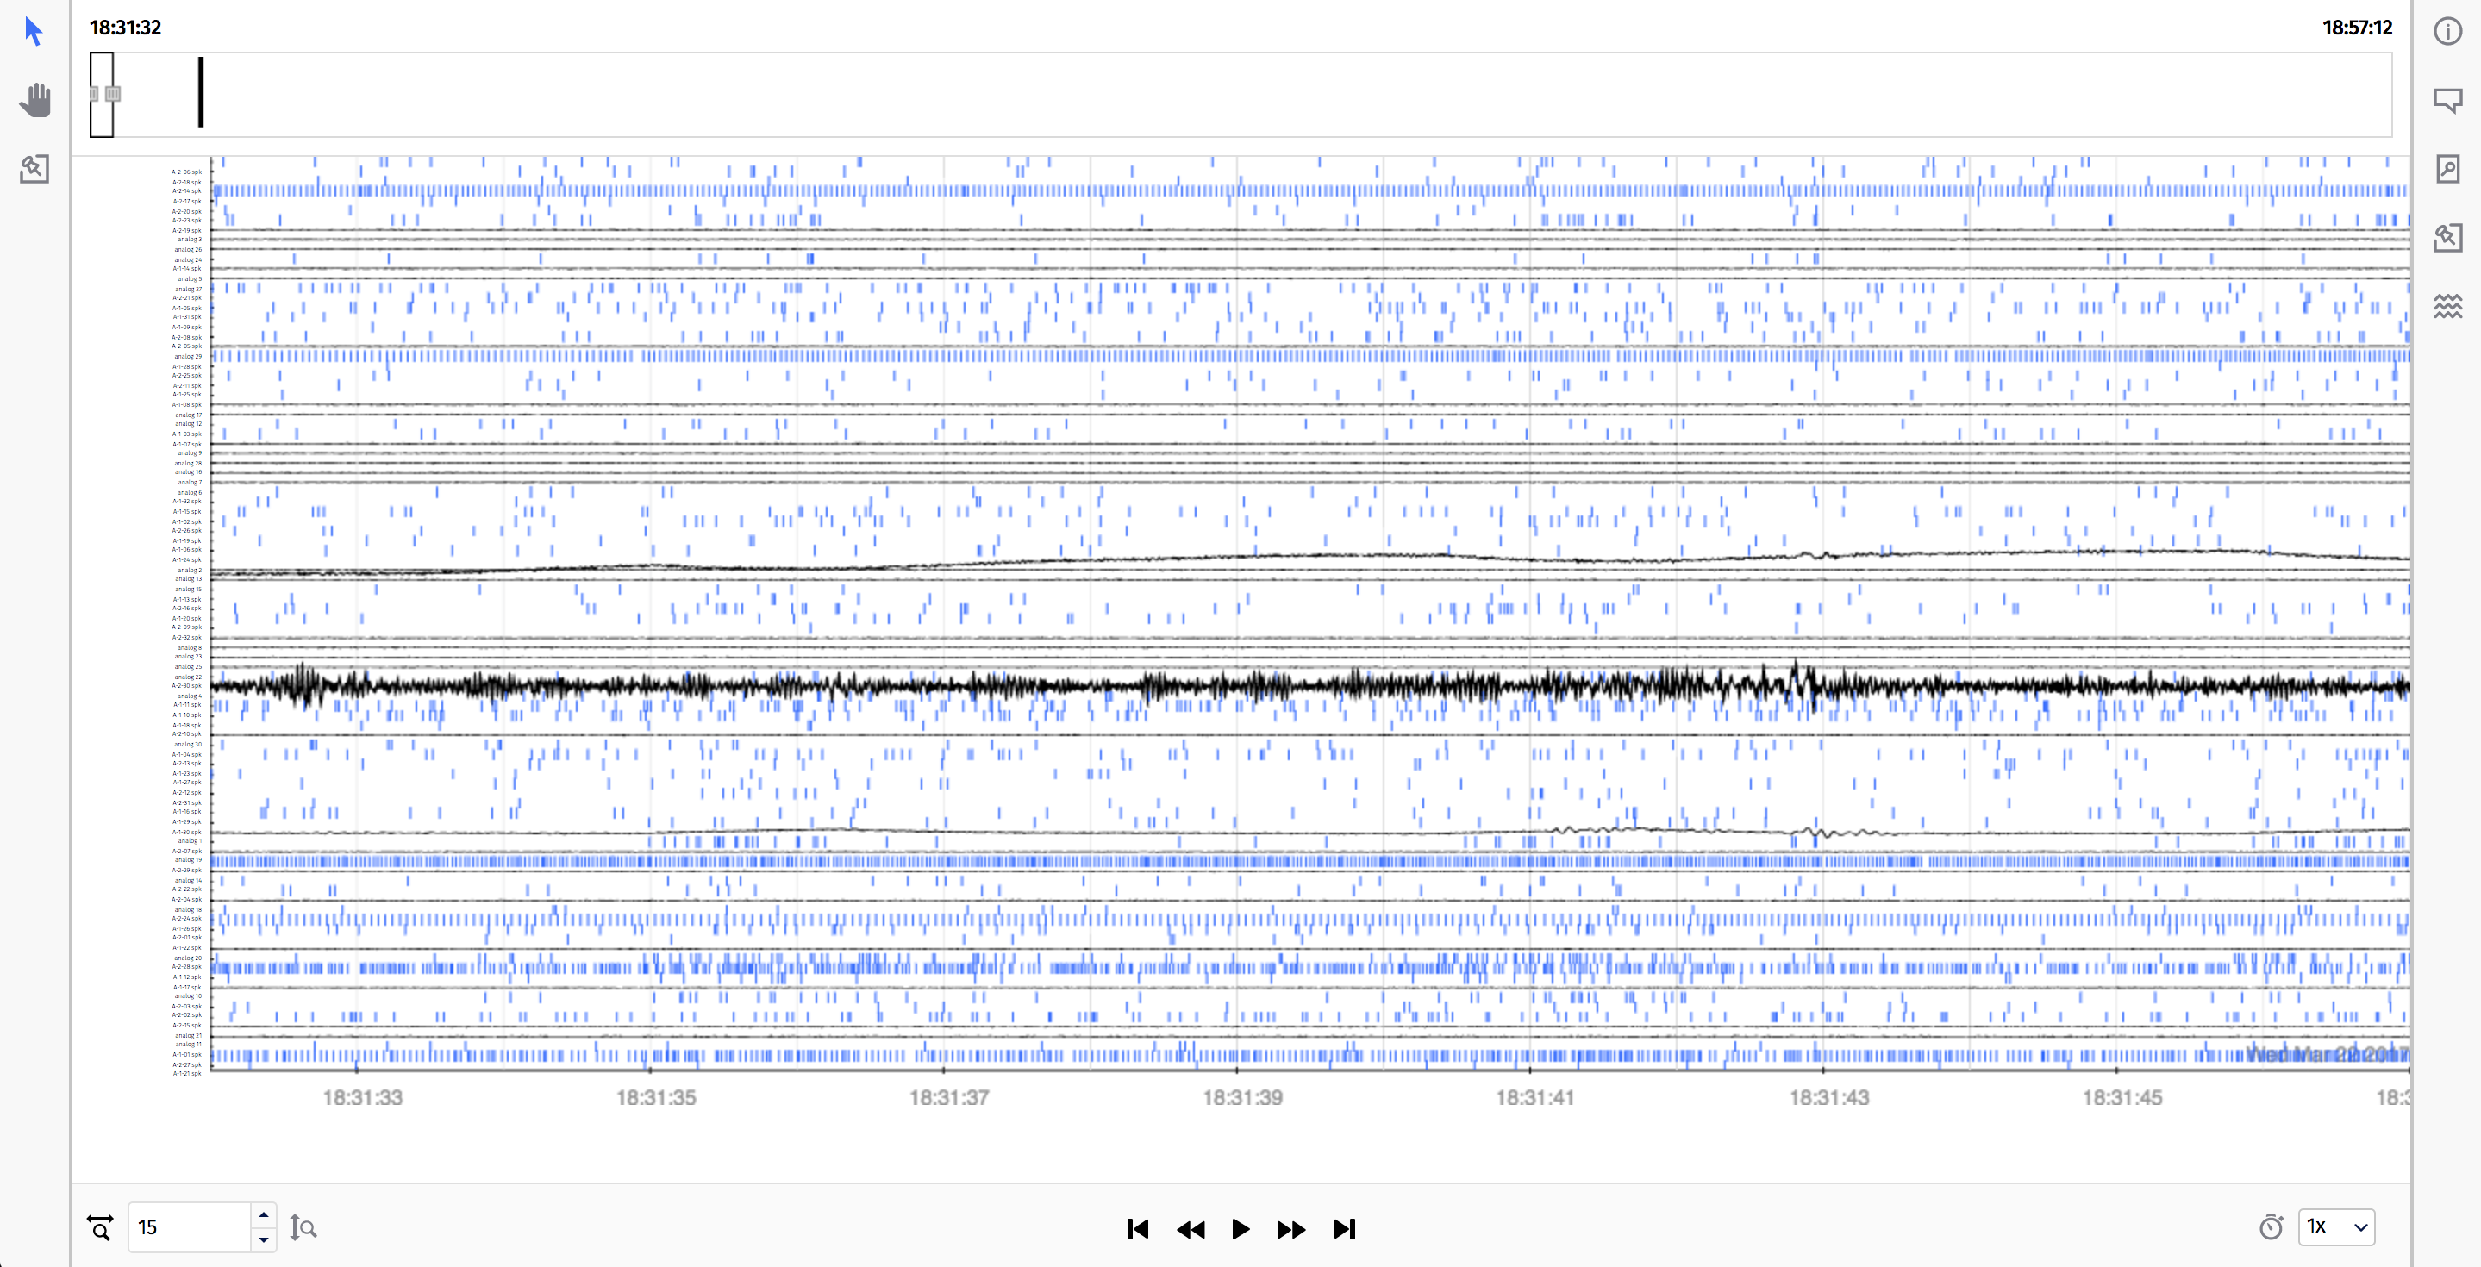Open the waveform channels panel icon
Viewport: 2481px width, 1267px height.
click(x=2447, y=306)
